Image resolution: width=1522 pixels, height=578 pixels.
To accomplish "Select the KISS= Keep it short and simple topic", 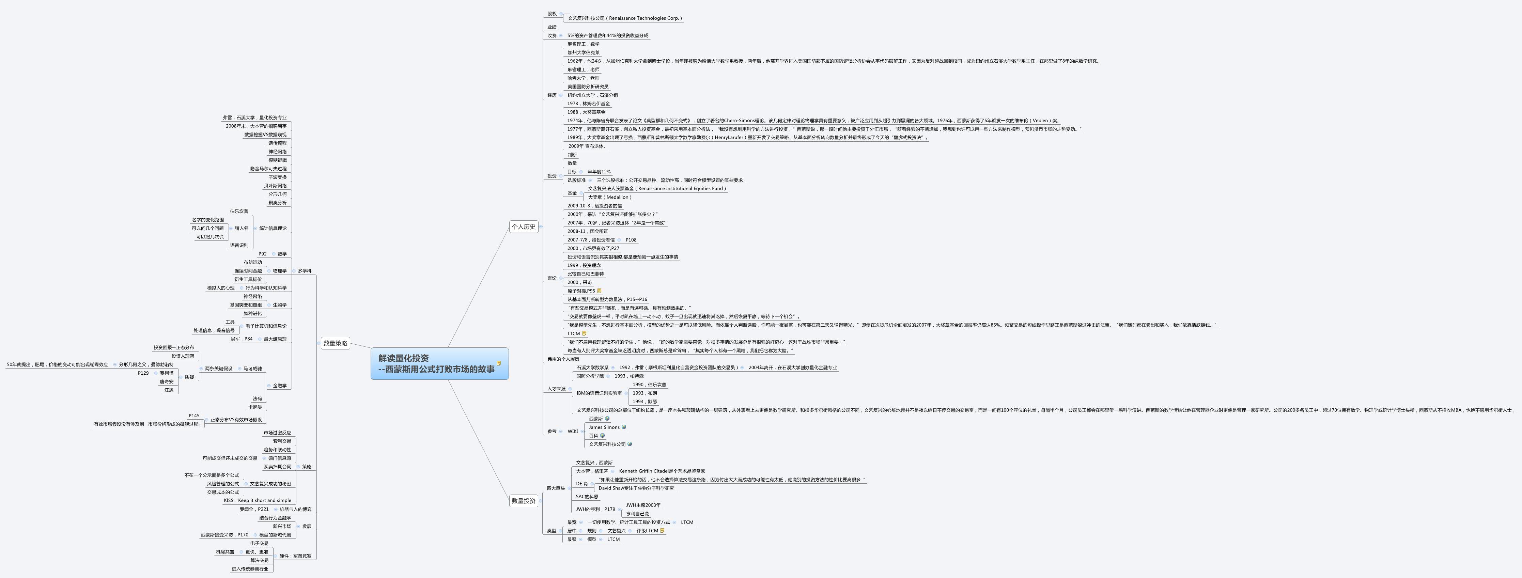I will [257, 501].
